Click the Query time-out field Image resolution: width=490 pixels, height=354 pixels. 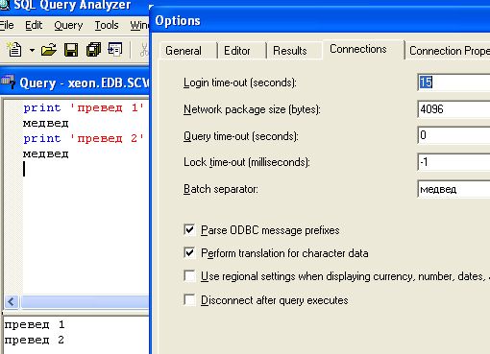tap(454, 135)
